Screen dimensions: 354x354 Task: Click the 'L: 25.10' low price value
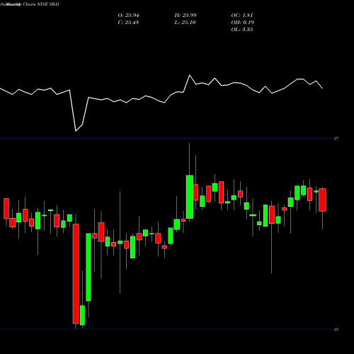[185, 23]
